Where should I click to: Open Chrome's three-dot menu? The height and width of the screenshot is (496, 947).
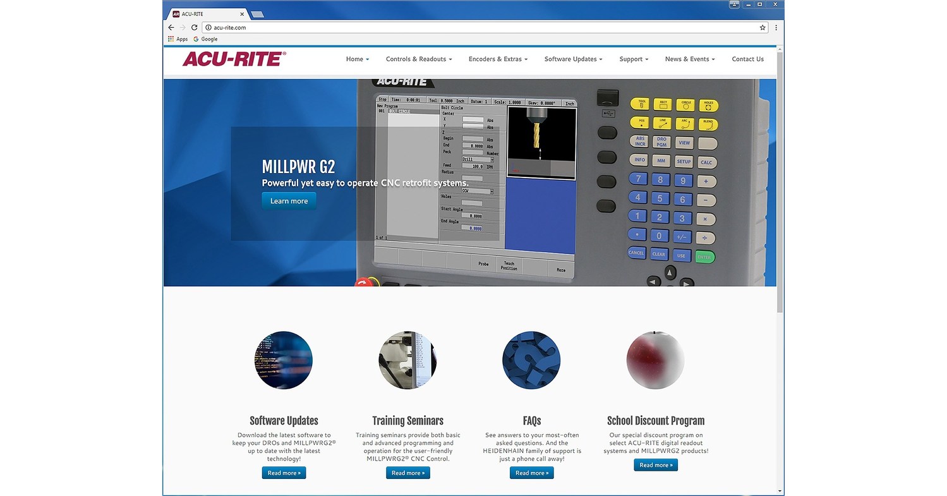776,27
